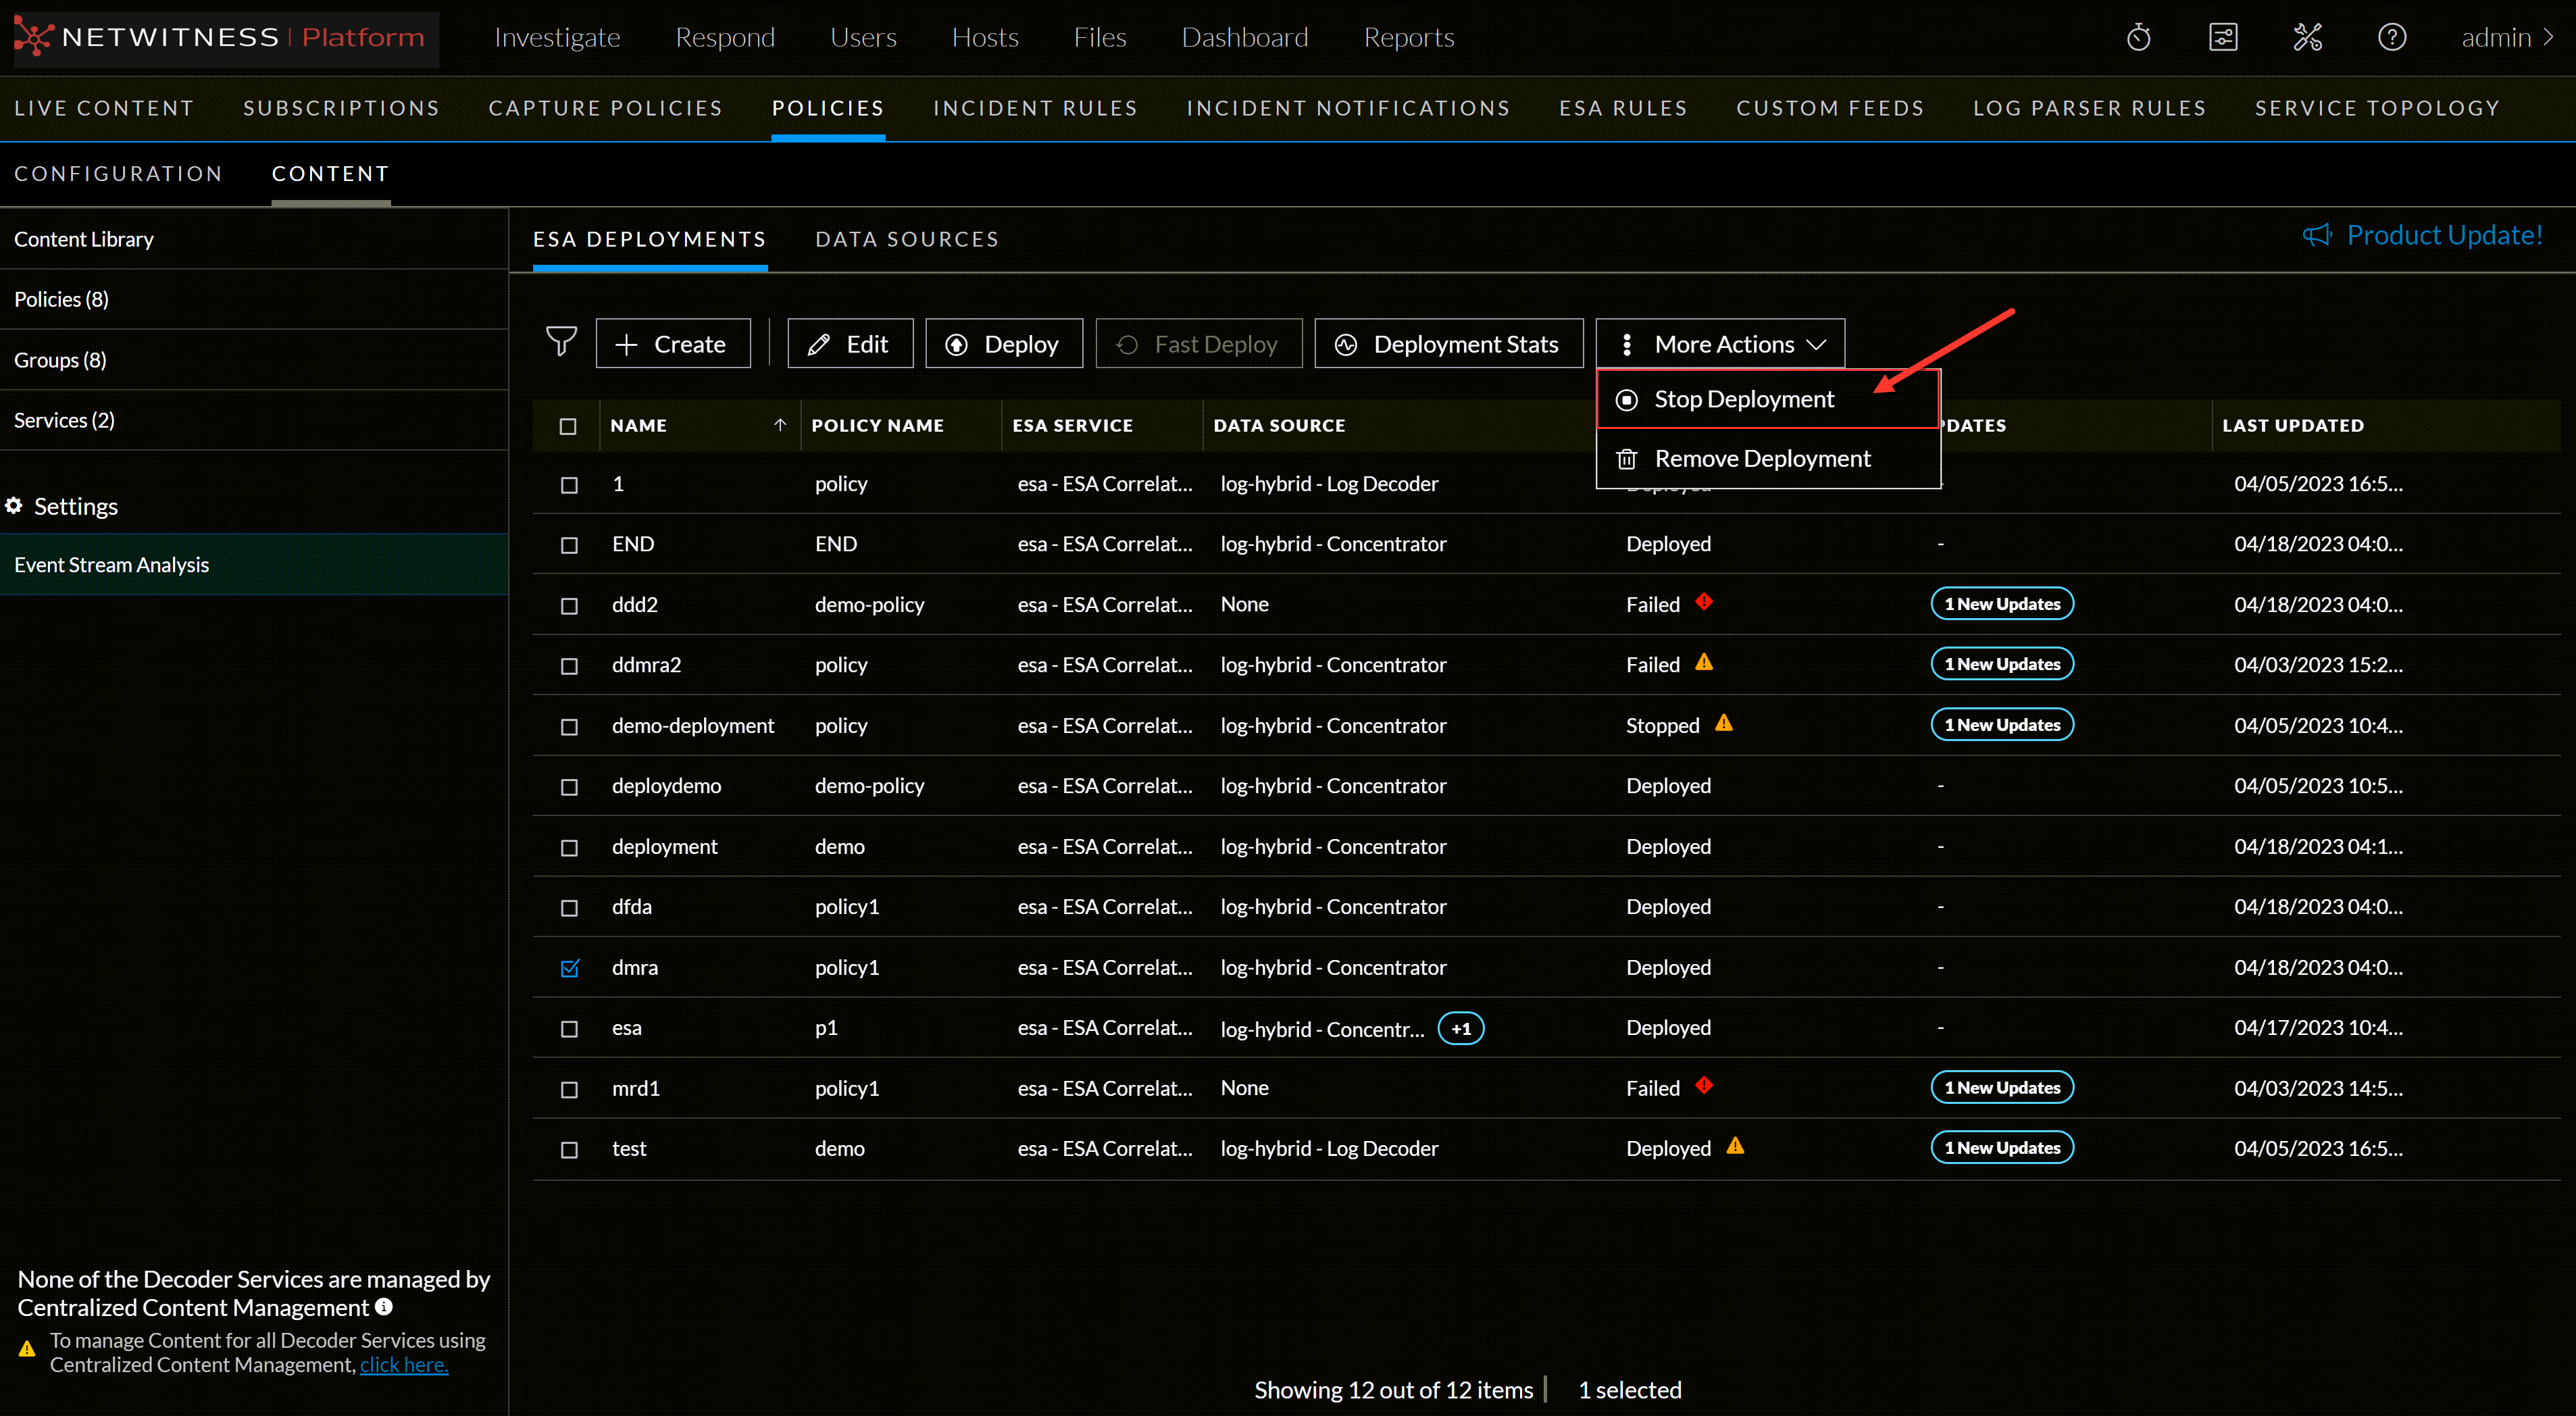Follow the 'click here' link
The width and height of the screenshot is (2576, 1416).
point(403,1365)
